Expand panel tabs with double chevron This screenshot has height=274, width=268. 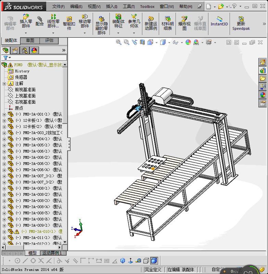pyautogui.click(x=64, y=50)
